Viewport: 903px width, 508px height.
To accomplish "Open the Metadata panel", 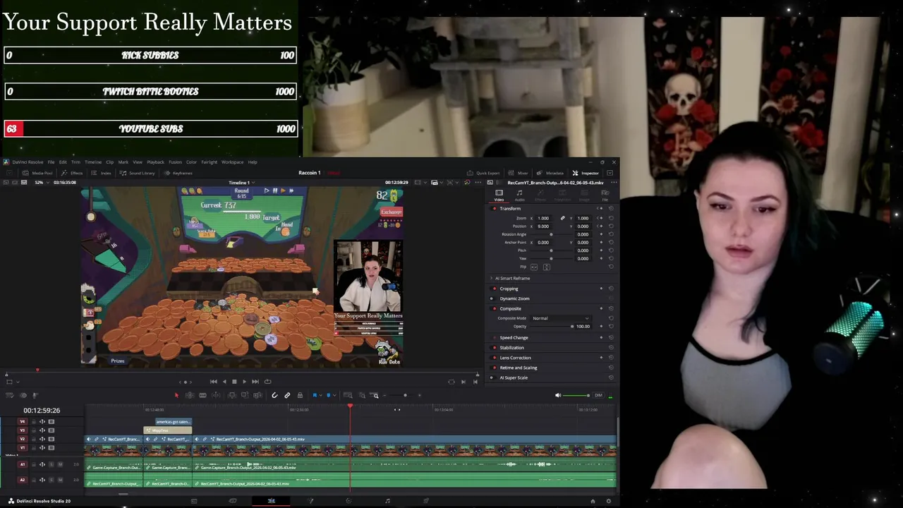I will 550,173.
